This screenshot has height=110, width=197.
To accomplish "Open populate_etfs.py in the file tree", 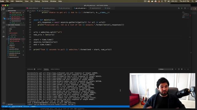I will tap(14, 49).
